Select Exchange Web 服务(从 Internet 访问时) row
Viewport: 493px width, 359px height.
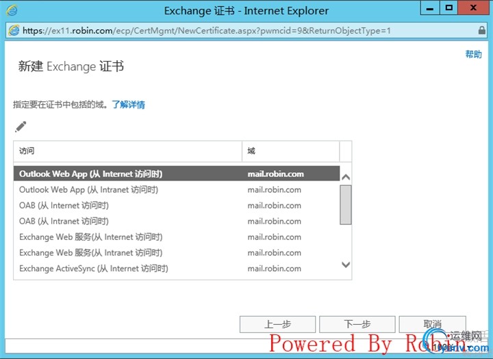coord(177,237)
